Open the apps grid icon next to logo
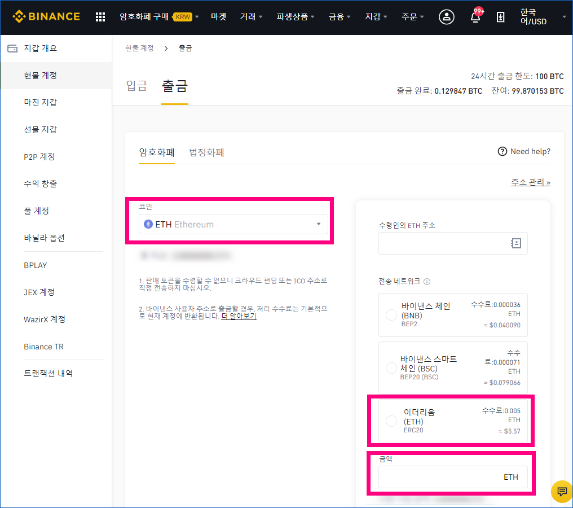The width and height of the screenshot is (573, 508). coord(100,17)
